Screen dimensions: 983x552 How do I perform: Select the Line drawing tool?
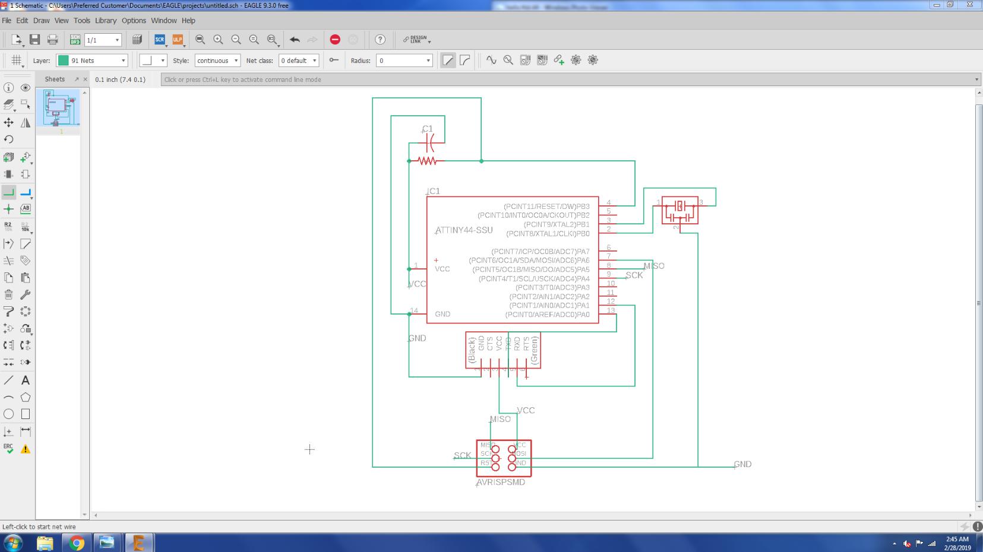coord(8,380)
